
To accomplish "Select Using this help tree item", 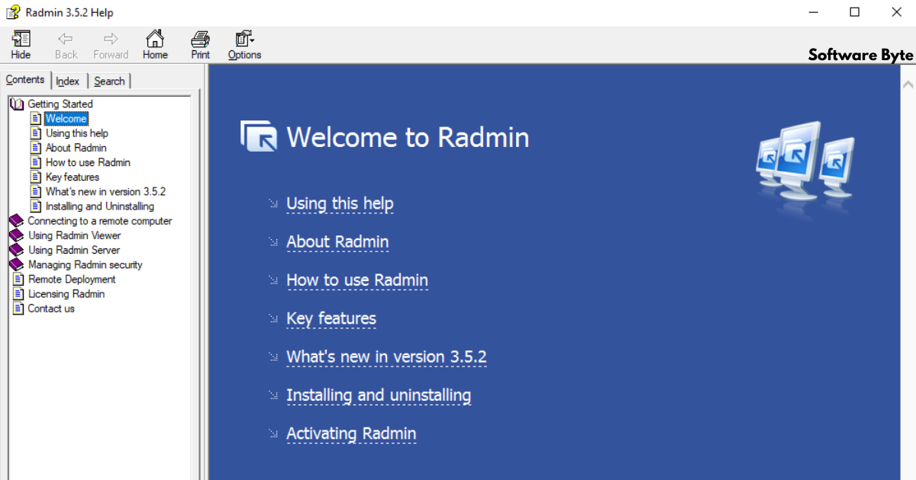I will 77,133.
